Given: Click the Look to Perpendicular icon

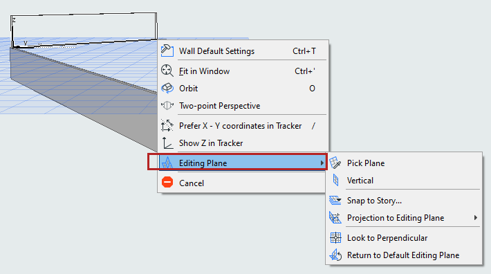Looking at the screenshot, I should point(335,238).
